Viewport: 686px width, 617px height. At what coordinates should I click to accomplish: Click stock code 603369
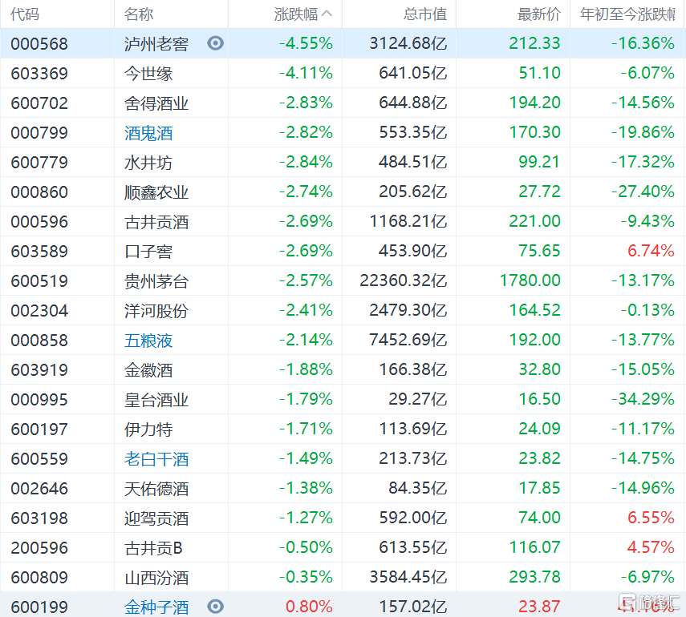click(x=39, y=74)
